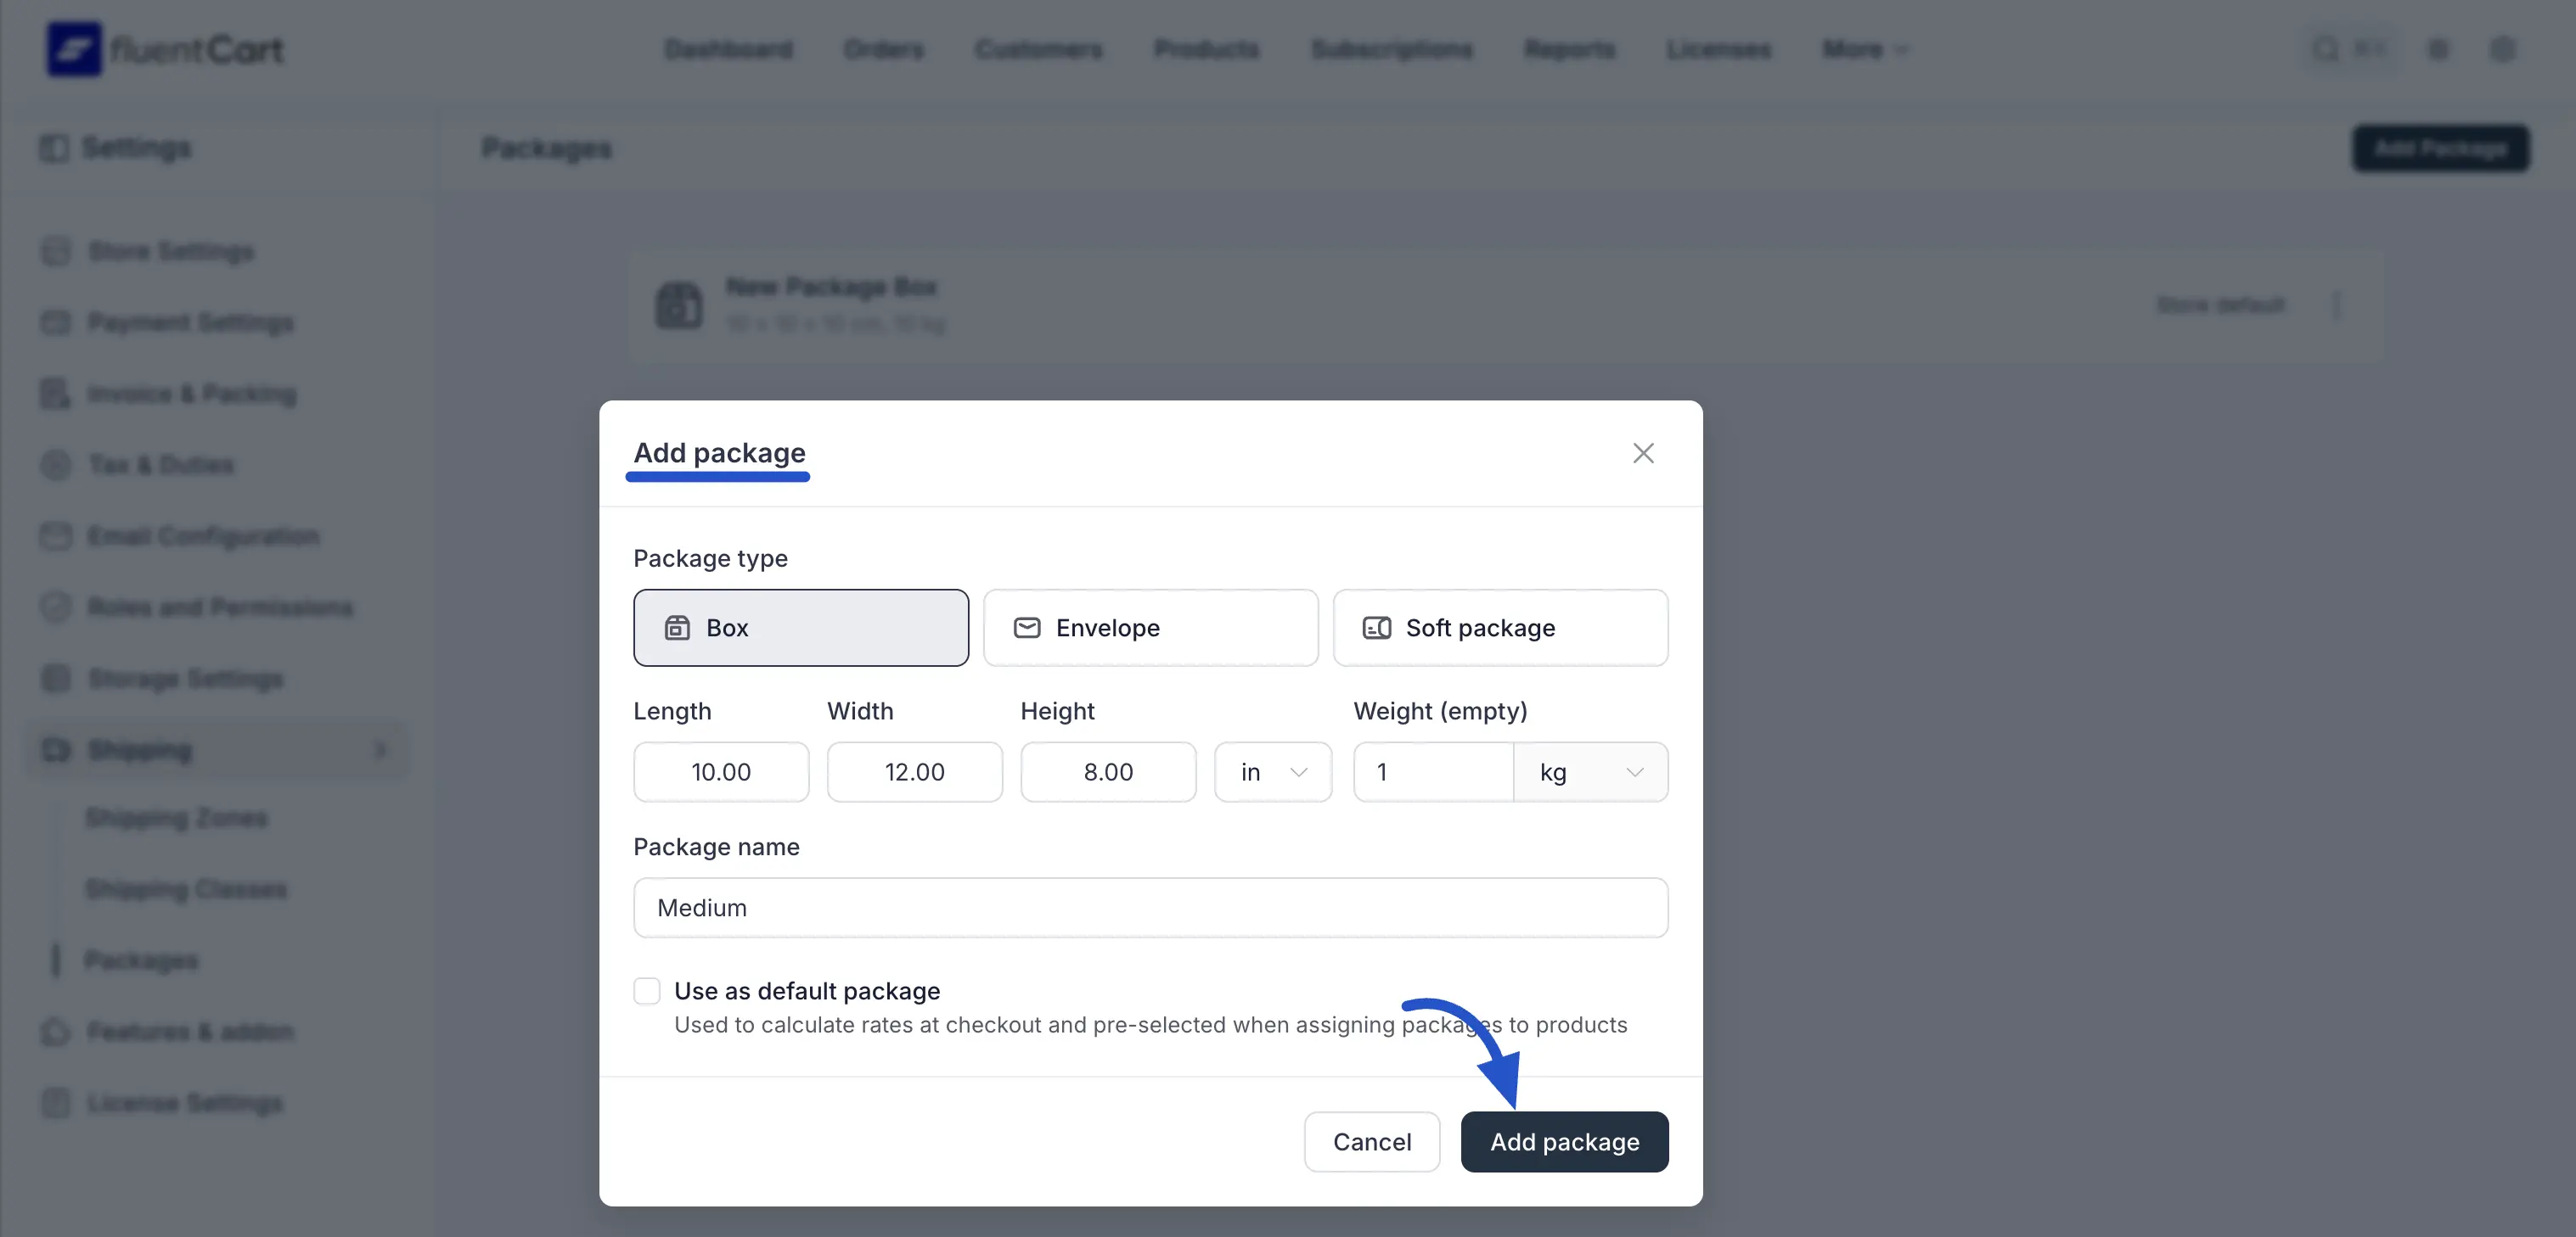The height and width of the screenshot is (1237, 2576).
Task: Open the Licenses menu item
Action: click(1718, 49)
